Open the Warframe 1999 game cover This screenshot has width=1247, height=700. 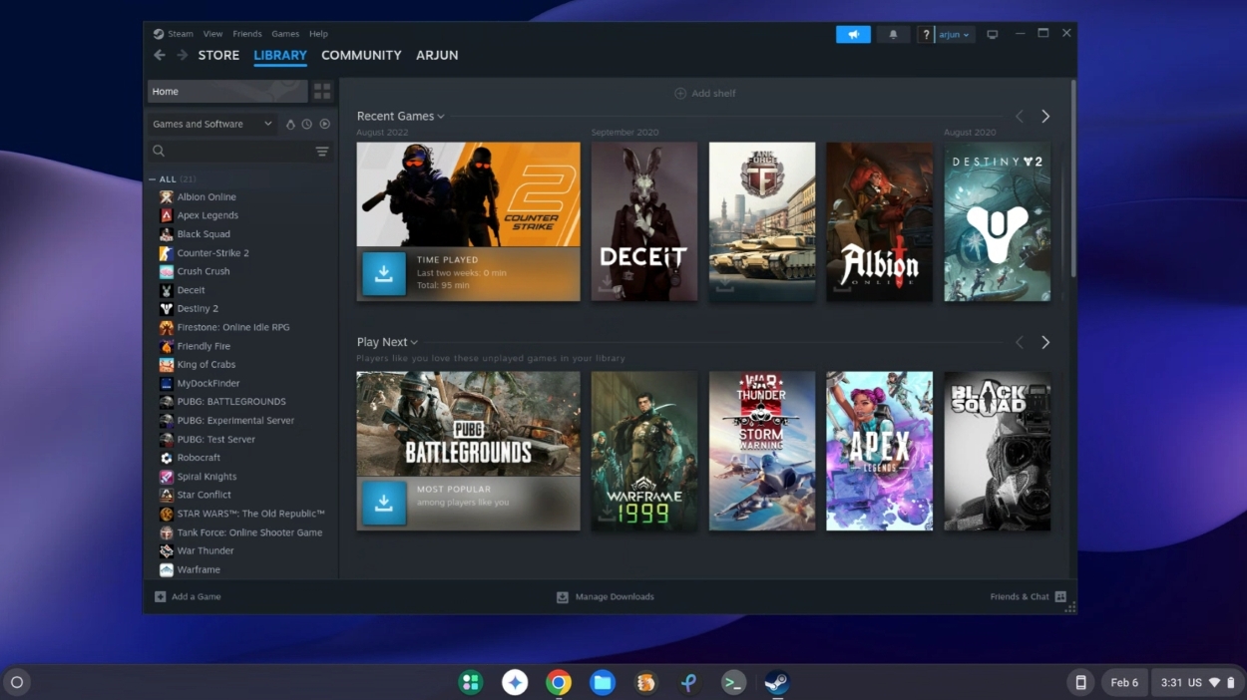(x=644, y=451)
